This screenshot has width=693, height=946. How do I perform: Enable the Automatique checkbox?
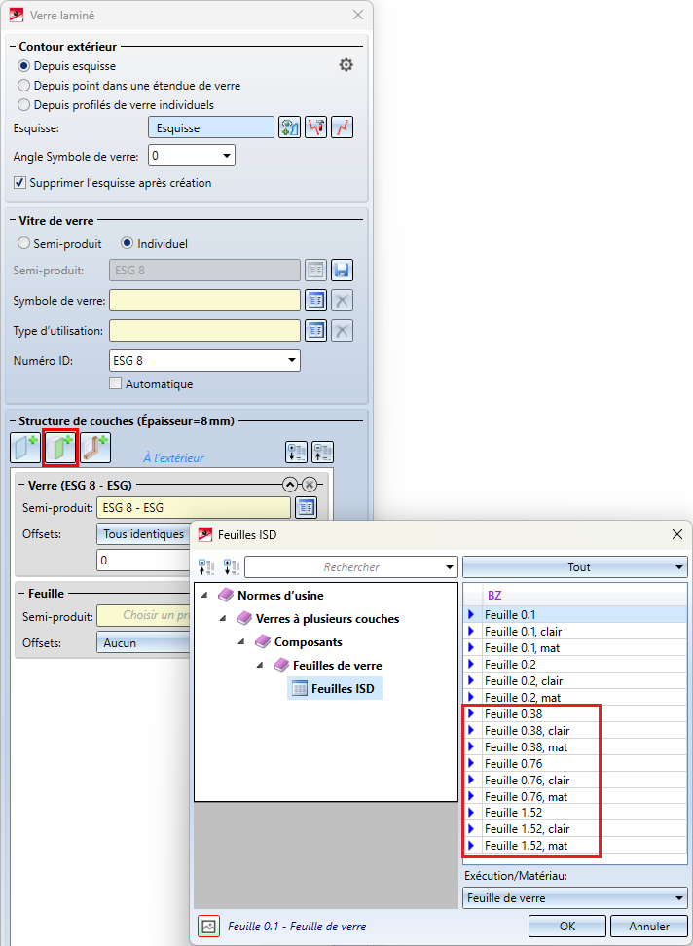(115, 383)
